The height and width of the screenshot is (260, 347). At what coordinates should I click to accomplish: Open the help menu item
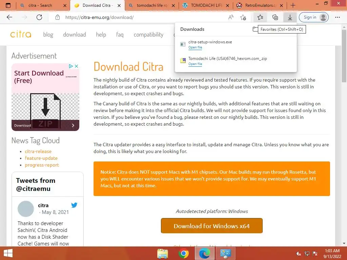pos(101,35)
